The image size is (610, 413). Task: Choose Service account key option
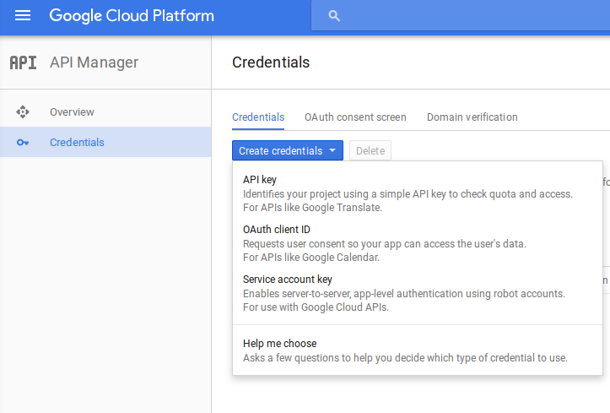coord(418,293)
